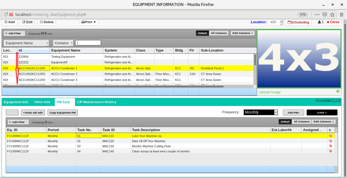Screen dimensions: 347x178
Task: Click the site information icon in address bar
Action: [5, 15]
